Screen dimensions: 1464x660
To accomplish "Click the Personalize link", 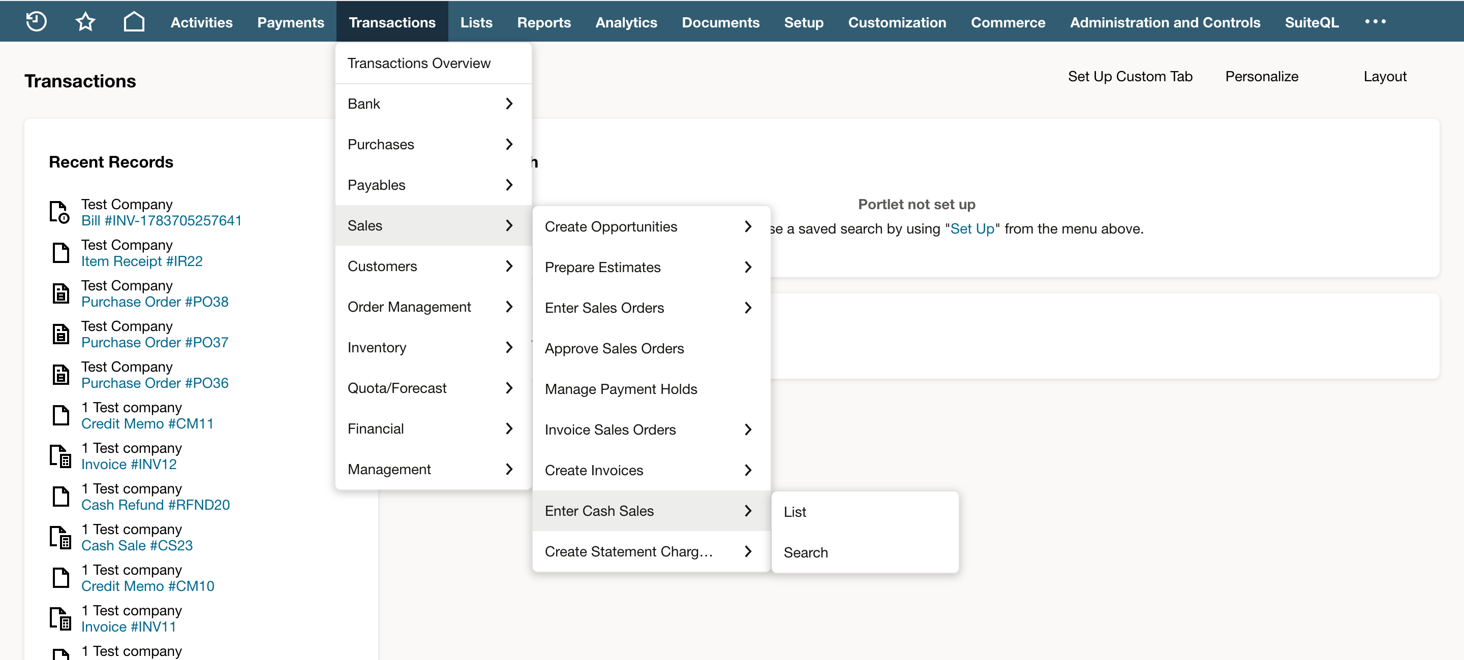I will pos(1262,77).
